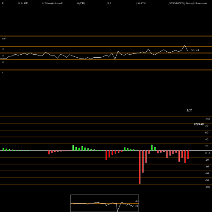
Task: Click the RSI axis label 100
Action: [x=3, y=39]
